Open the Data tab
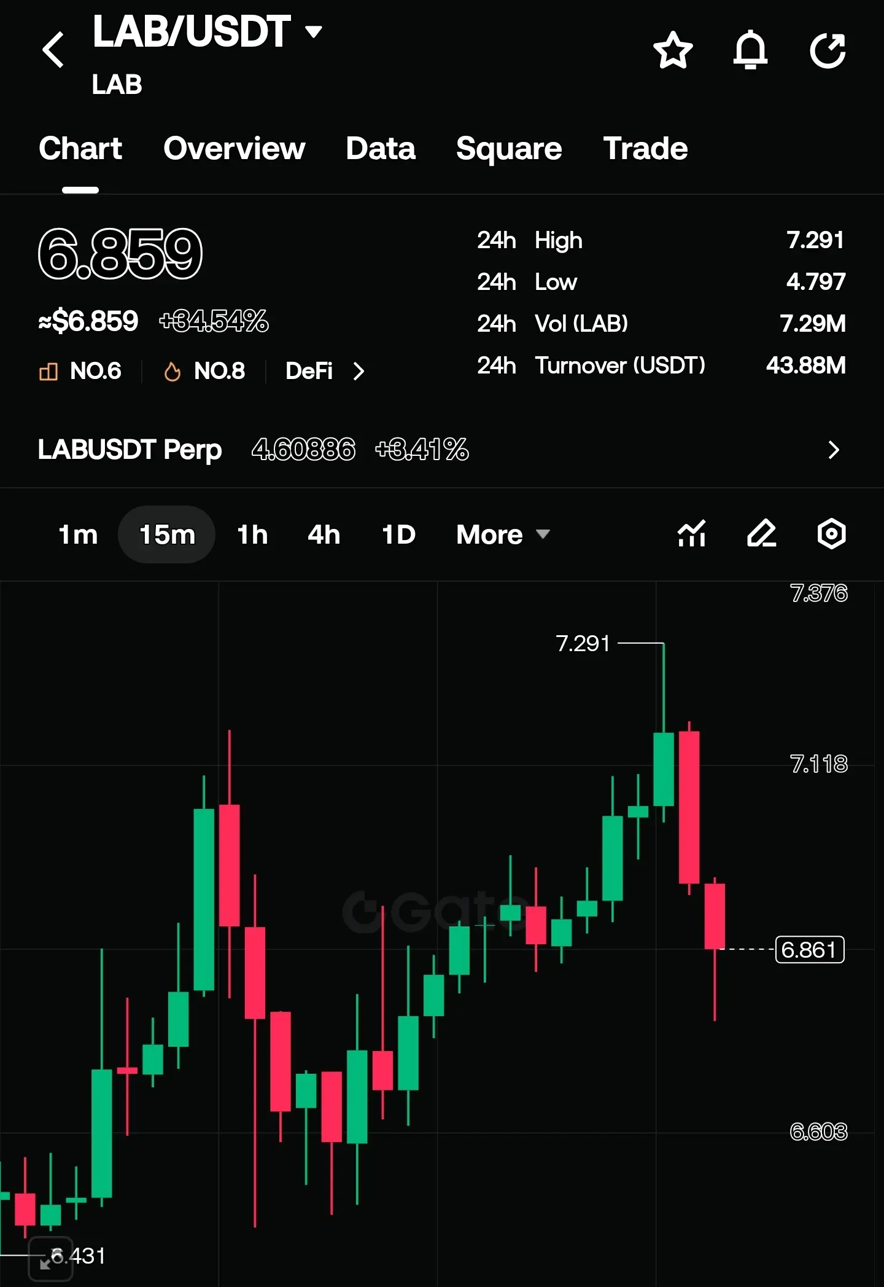The width and height of the screenshot is (884, 1287). point(381,148)
